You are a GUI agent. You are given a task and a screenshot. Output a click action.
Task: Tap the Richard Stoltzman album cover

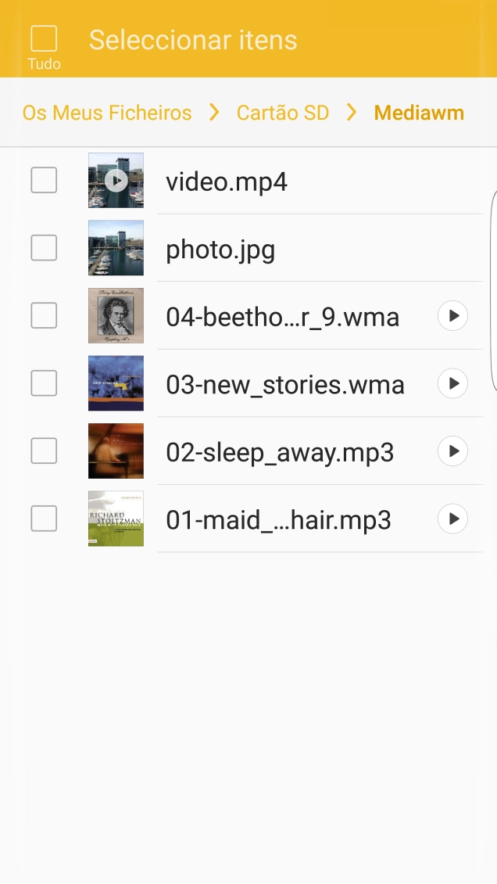click(116, 518)
